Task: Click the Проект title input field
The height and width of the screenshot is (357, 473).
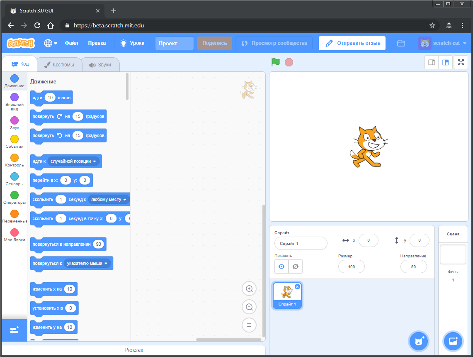Action: [x=175, y=43]
